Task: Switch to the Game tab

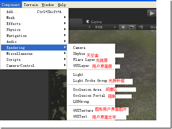Action: (x=94, y=22)
